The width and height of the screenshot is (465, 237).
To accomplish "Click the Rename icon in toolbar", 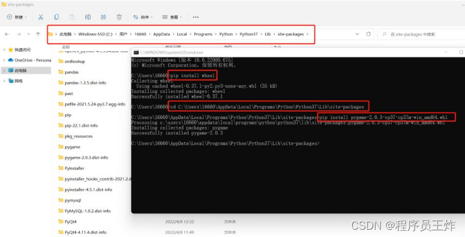I will 88,17.
